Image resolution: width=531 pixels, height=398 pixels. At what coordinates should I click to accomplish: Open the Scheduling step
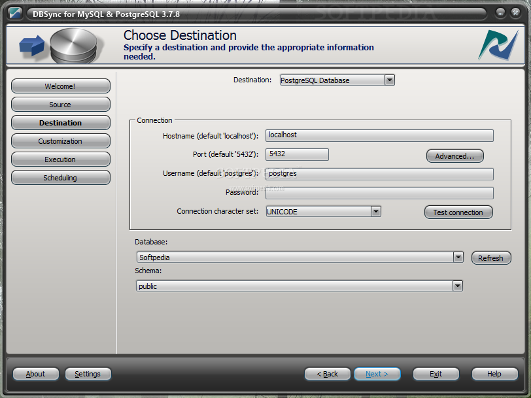click(60, 178)
